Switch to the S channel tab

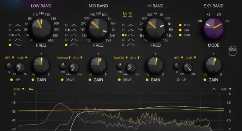130,14
